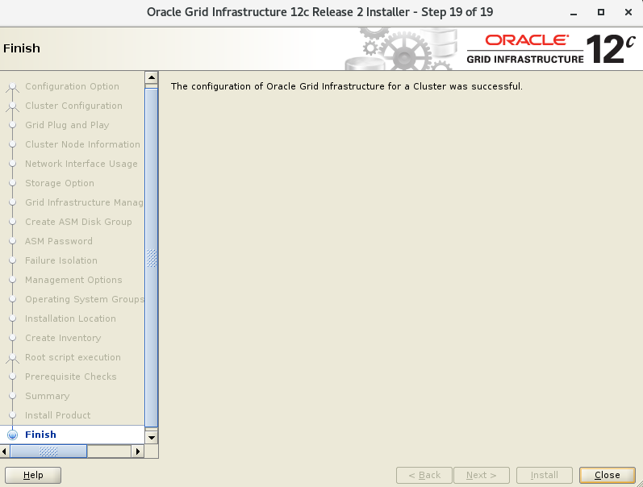Select Configuration Option step
643x487 pixels.
pyautogui.click(x=72, y=86)
